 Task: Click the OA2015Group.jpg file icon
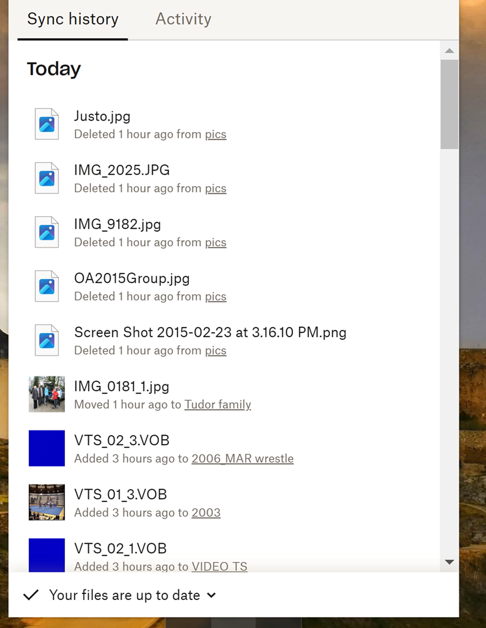[x=47, y=286]
